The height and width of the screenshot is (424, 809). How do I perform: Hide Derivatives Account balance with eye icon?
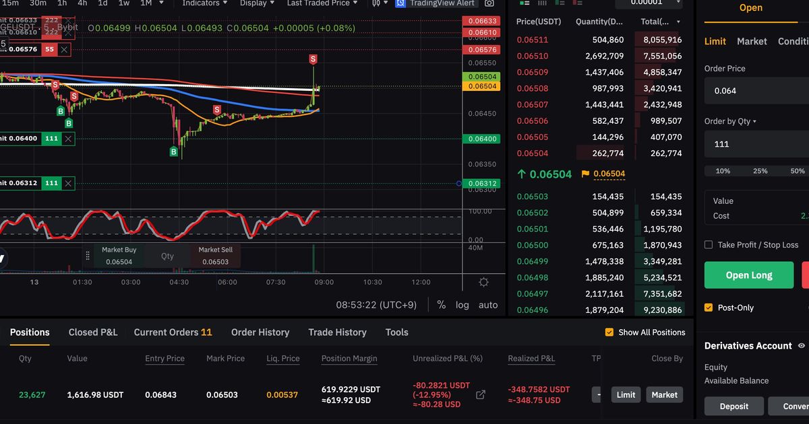[x=802, y=346]
